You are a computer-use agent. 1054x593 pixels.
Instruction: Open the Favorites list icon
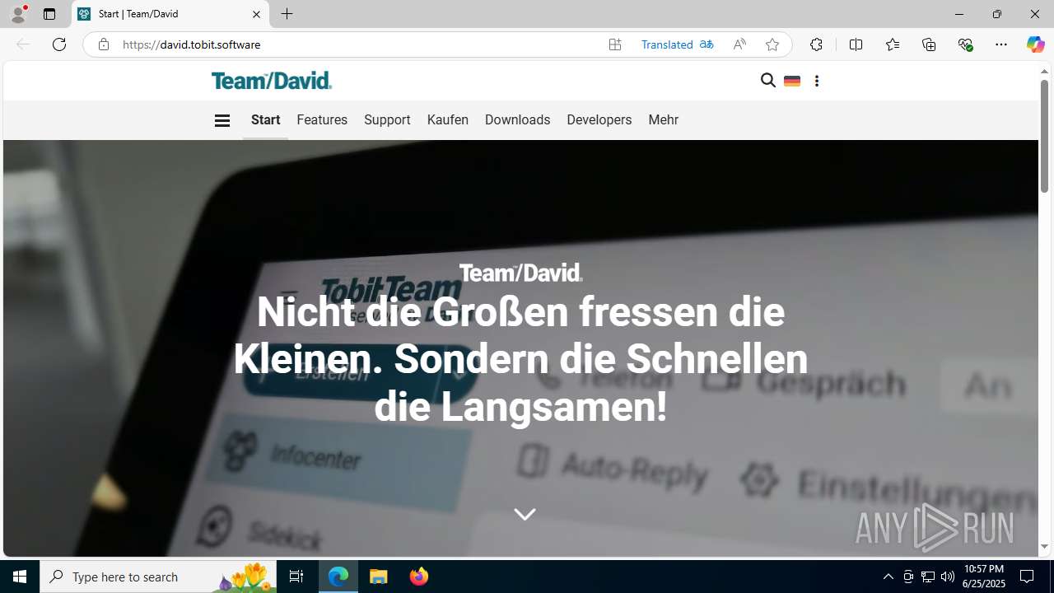click(893, 44)
